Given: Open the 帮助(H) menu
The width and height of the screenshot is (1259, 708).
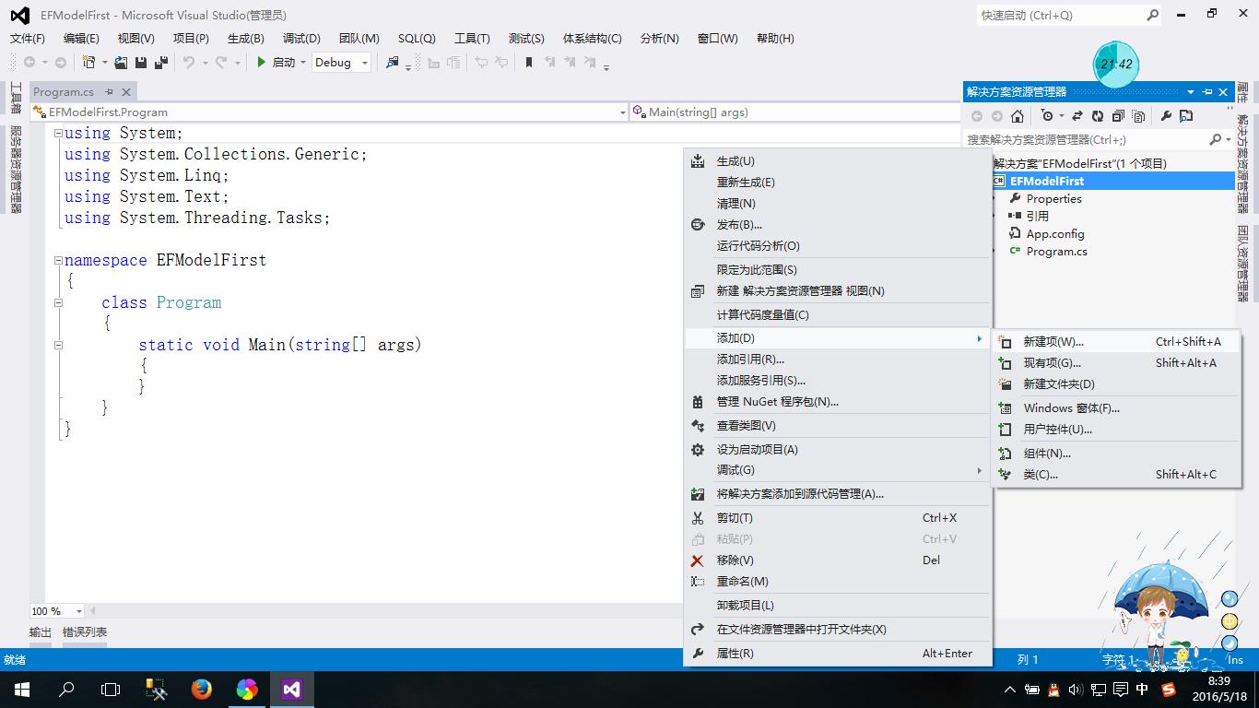Looking at the screenshot, I should 775,39.
